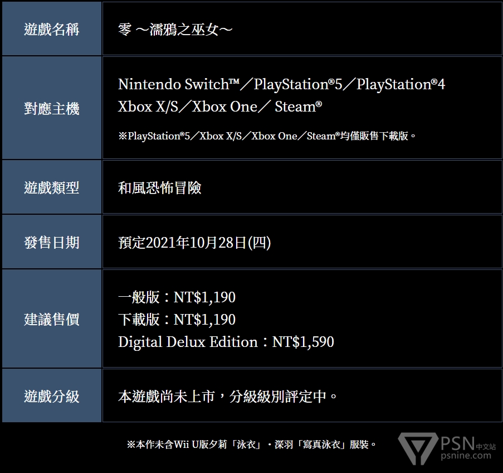The height and width of the screenshot is (473, 503).
Task: Click the genre text 和風恐怖冒險
Action: (159, 187)
